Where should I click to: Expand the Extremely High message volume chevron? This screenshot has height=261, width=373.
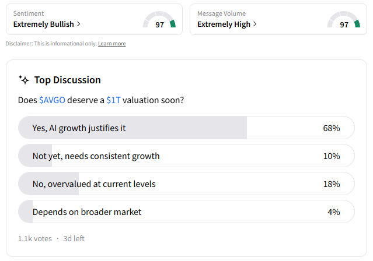click(x=255, y=24)
